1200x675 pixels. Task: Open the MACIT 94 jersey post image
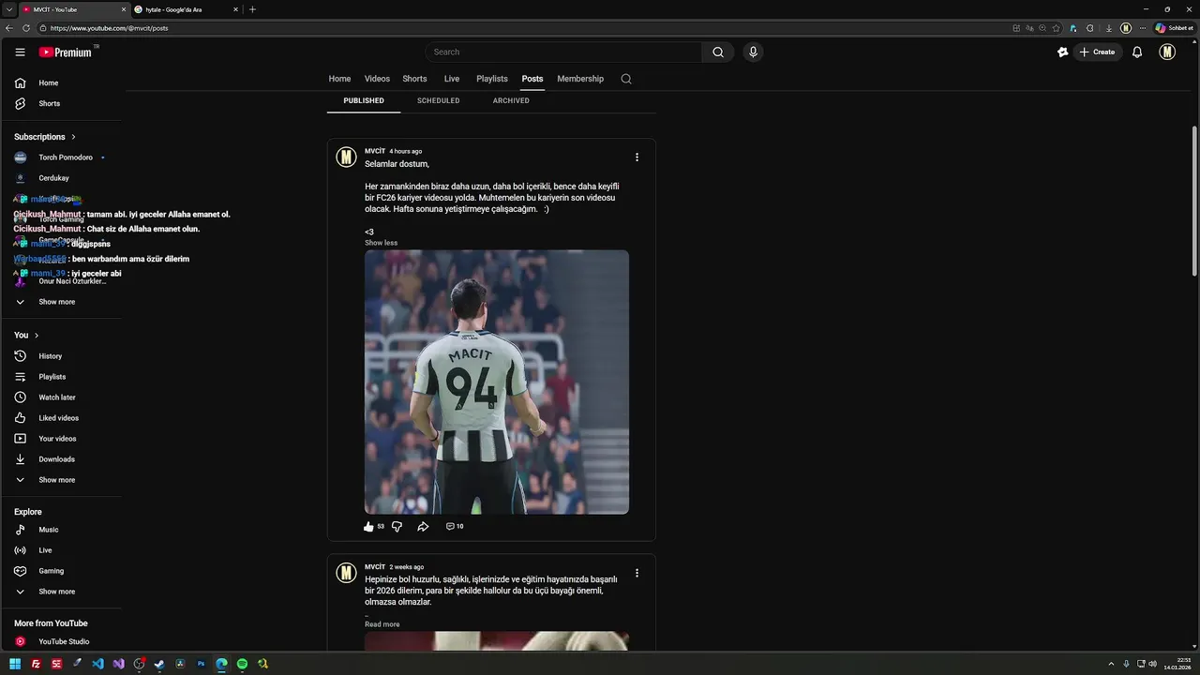click(497, 382)
